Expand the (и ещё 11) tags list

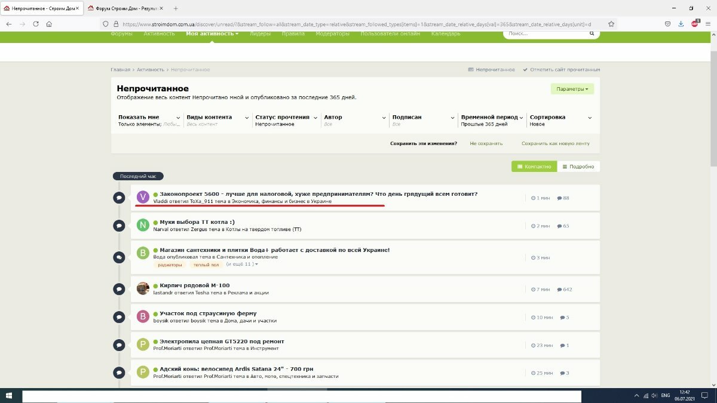pos(242,264)
